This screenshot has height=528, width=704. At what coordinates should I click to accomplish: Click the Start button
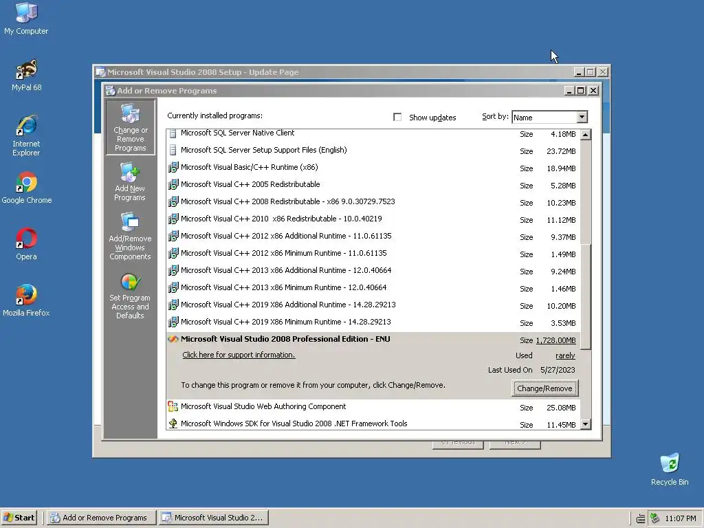coord(19,518)
